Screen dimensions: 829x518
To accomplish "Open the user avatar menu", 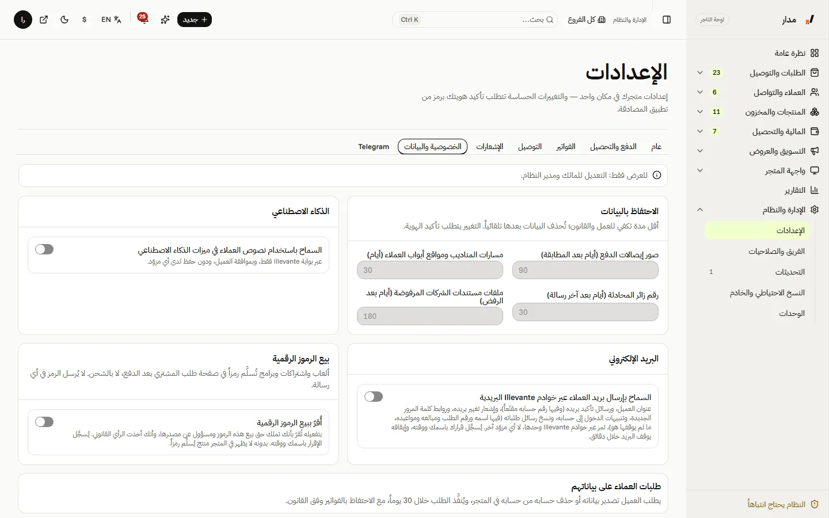I will tap(23, 20).
